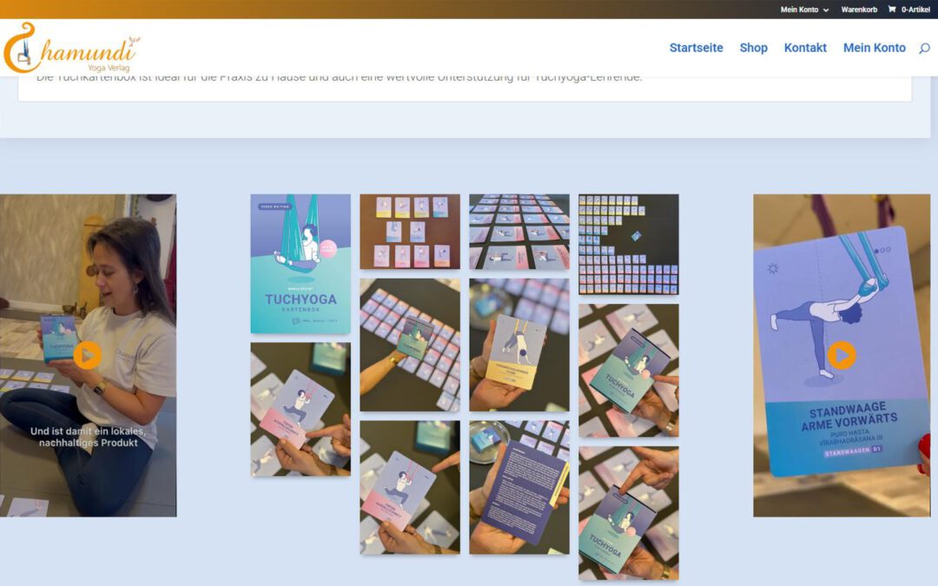The image size is (938, 586).
Task: Click the Chamundi Yoga Verlag logo
Action: pyautogui.click(x=71, y=47)
